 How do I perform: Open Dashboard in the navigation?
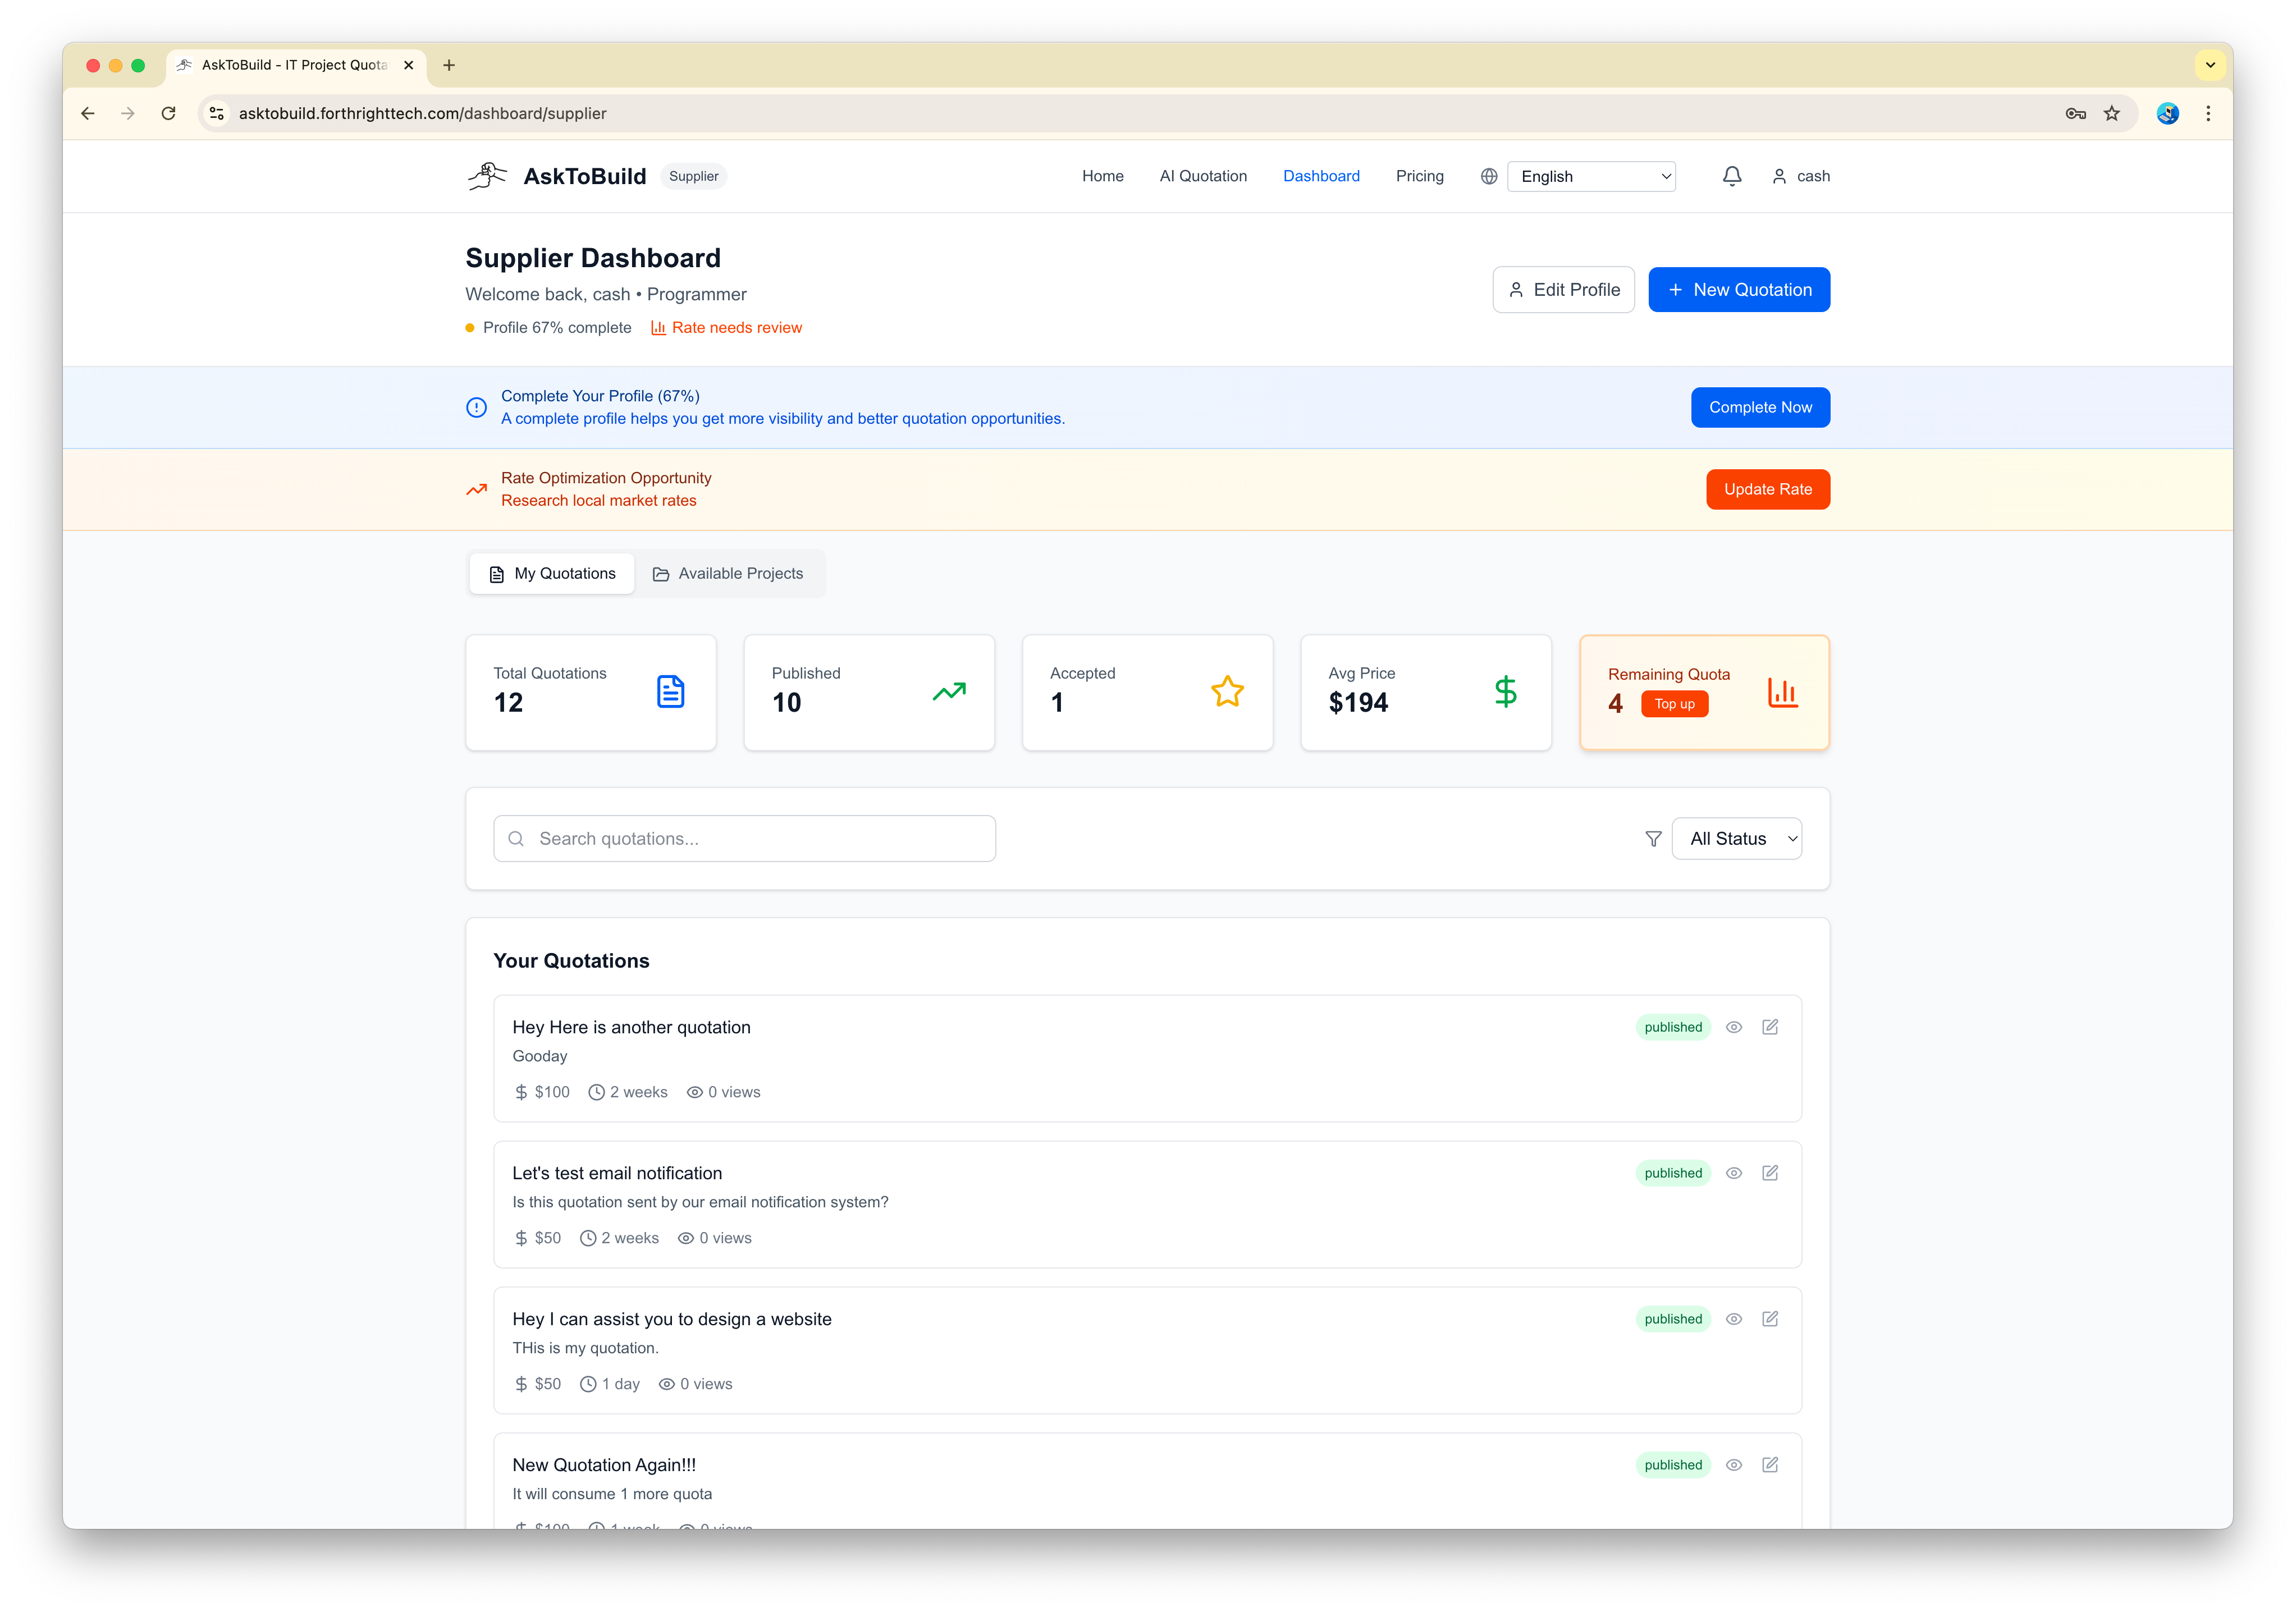coord(1321,176)
